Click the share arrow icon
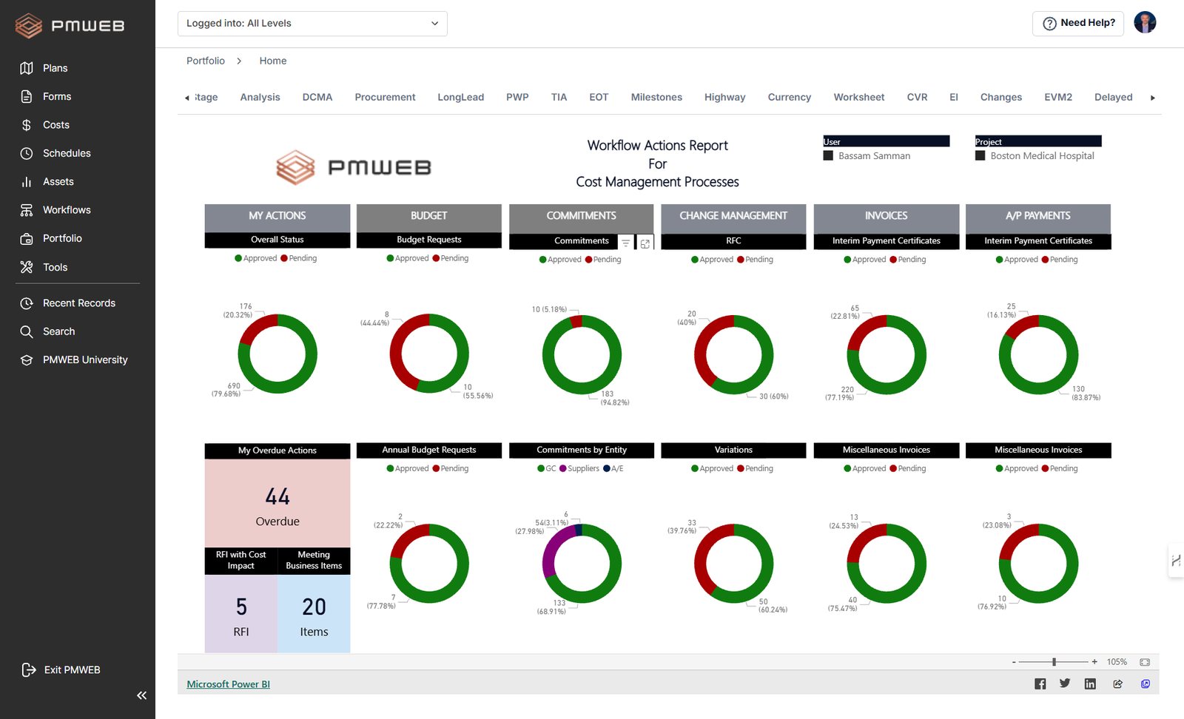Viewport: 1184px width, 719px height. 1117,683
